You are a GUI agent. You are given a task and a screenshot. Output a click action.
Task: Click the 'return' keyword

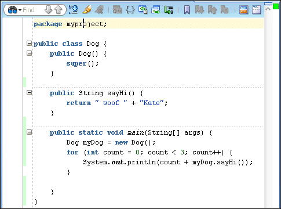[79, 103]
